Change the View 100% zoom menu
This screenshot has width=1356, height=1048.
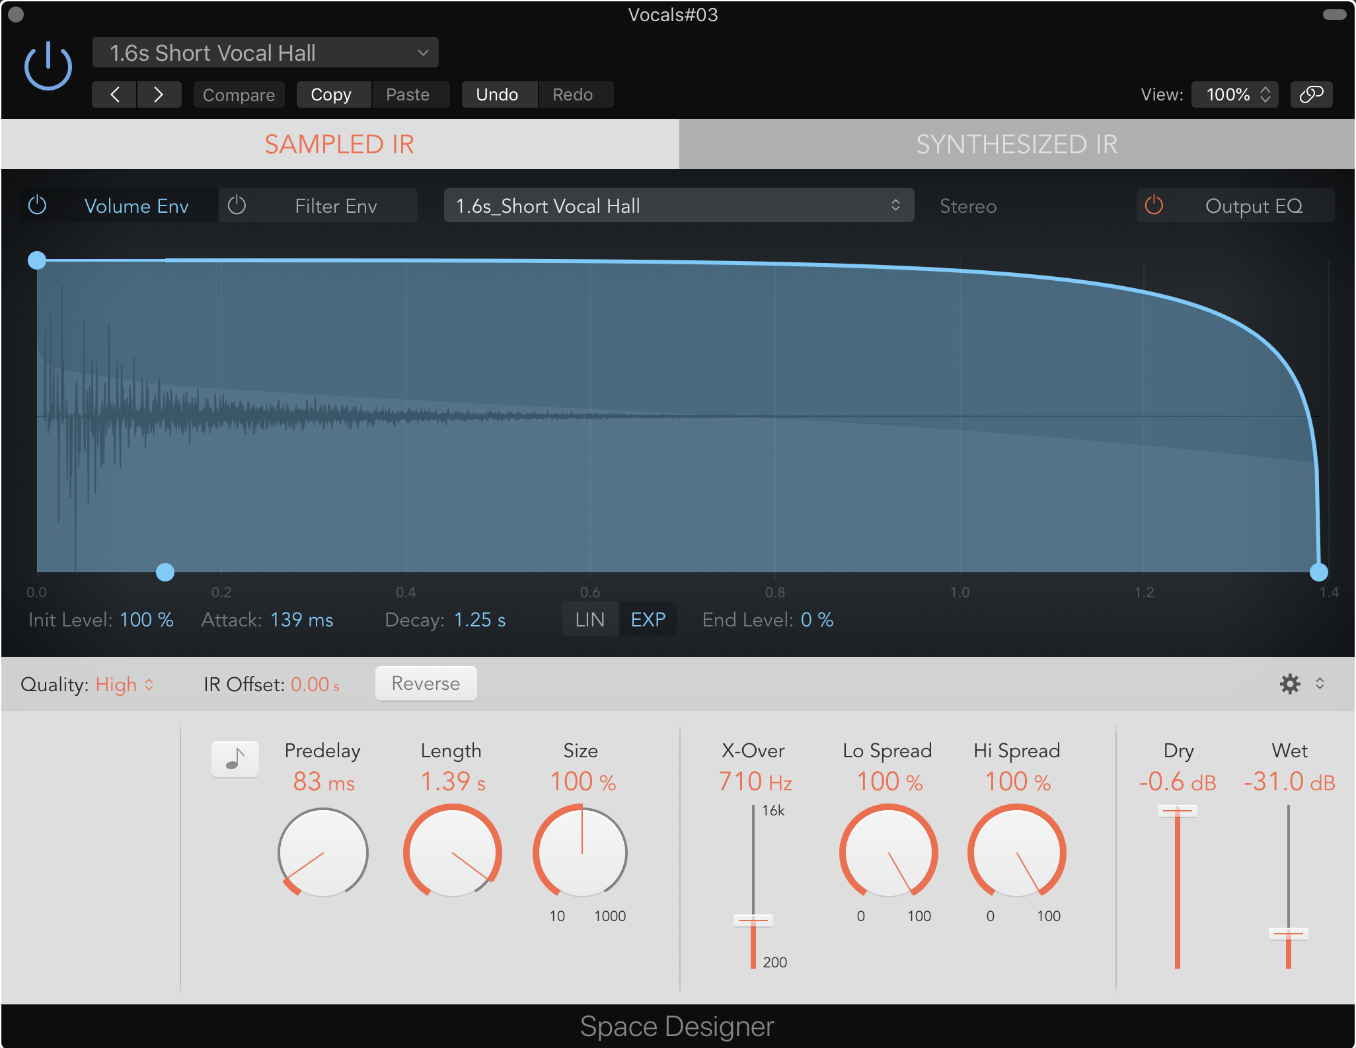pyautogui.click(x=1234, y=94)
